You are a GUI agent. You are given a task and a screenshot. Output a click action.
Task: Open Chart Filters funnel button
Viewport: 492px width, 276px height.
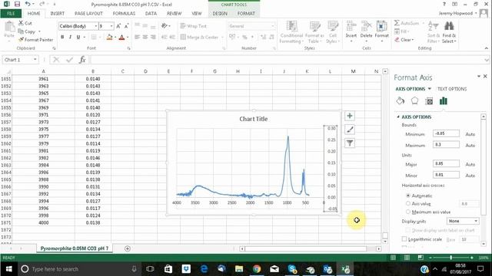point(350,143)
